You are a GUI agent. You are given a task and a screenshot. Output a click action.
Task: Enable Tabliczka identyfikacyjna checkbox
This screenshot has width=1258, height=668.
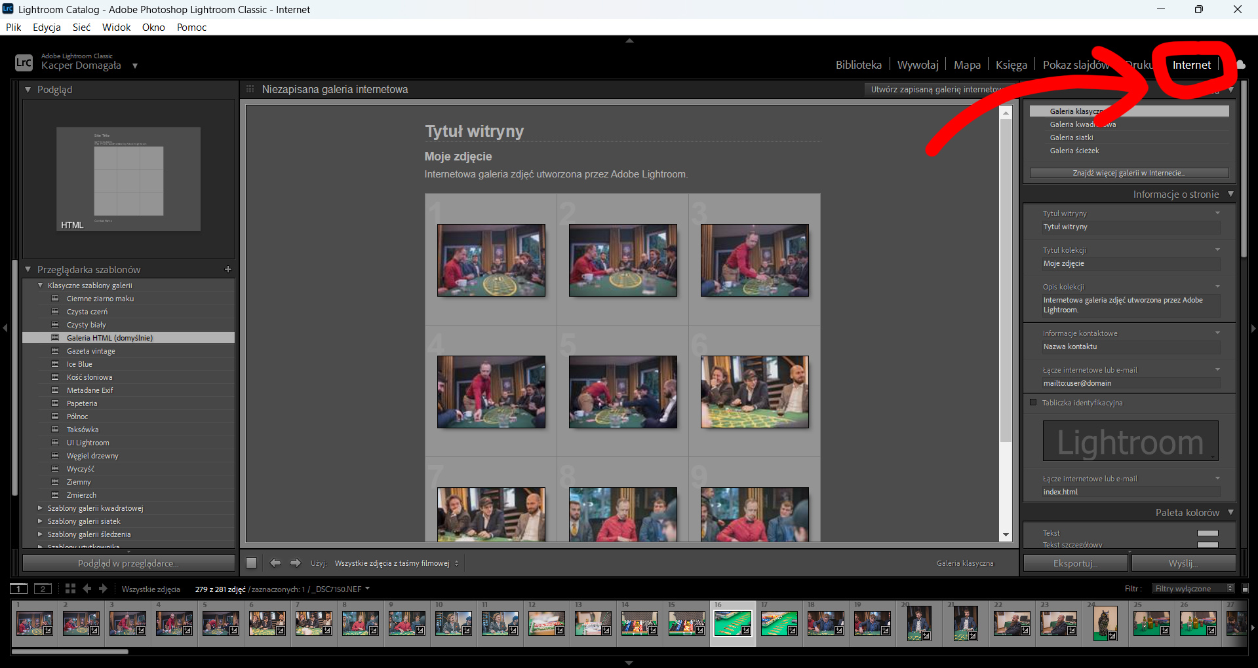1033,402
